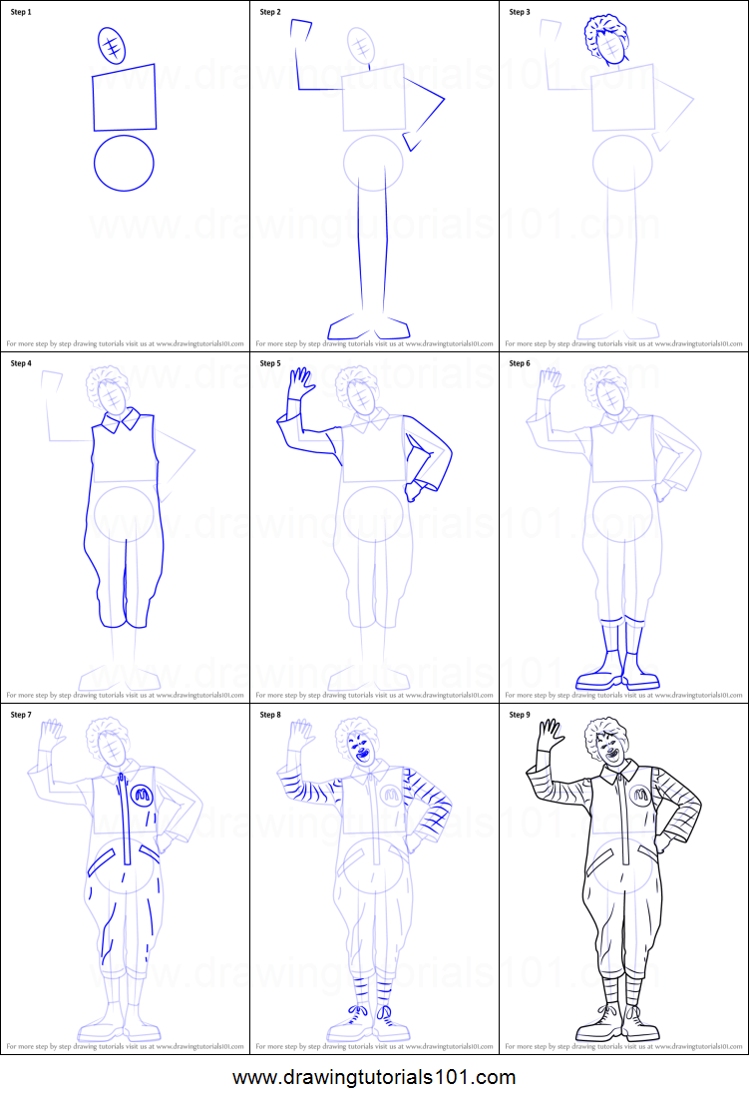Click the Step 9 final drawing panel
The width and height of the screenshot is (749, 1105).
623,878
